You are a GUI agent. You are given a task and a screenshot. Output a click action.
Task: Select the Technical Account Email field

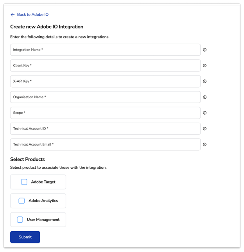tap(105, 144)
